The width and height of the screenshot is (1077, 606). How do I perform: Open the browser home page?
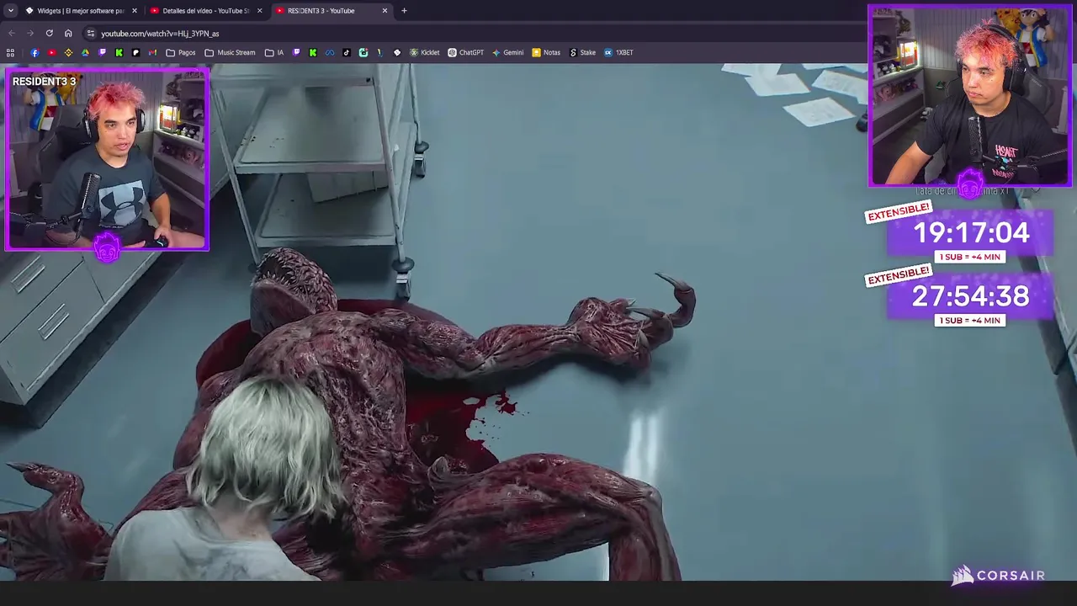[x=68, y=34]
